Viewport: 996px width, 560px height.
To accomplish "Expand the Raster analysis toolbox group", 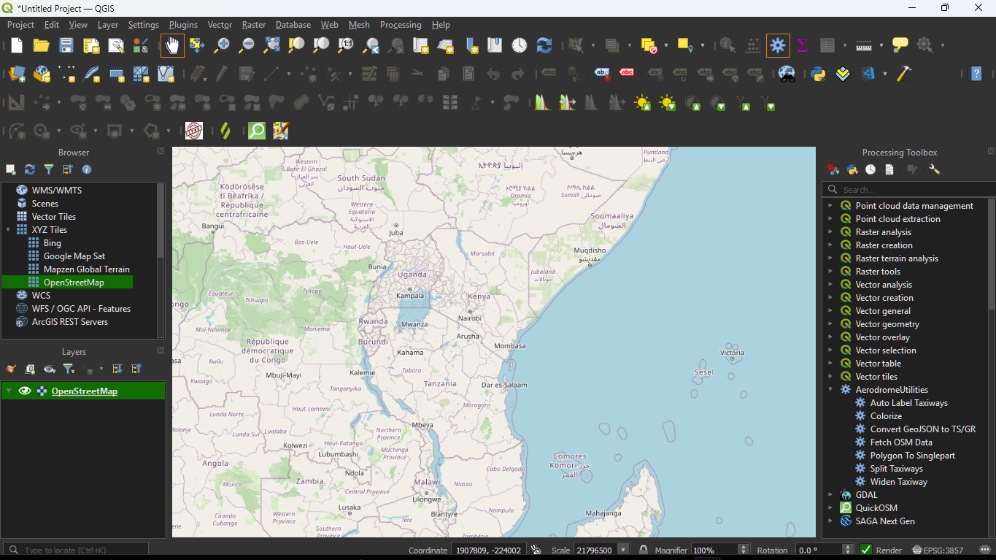I will pyautogui.click(x=830, y=232).
